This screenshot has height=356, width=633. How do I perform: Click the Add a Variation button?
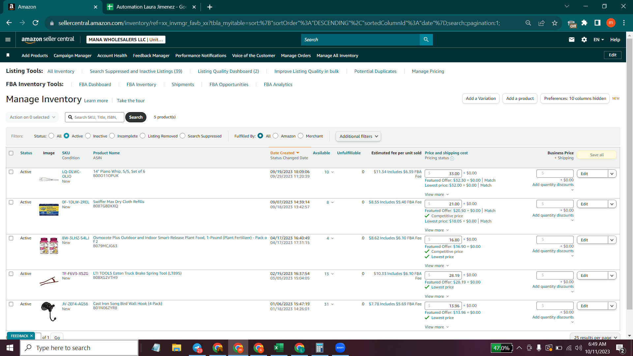pyautogui.click(x=481, y=98)
